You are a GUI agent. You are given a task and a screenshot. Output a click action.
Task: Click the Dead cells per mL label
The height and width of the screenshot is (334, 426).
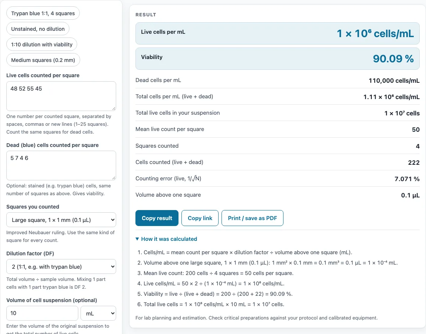tap(158, 80)
